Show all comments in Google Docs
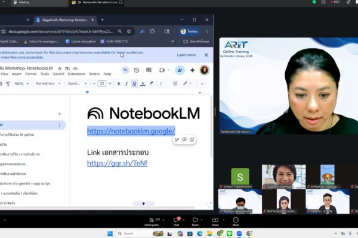358x238 pixels. [x=149, y=70]
